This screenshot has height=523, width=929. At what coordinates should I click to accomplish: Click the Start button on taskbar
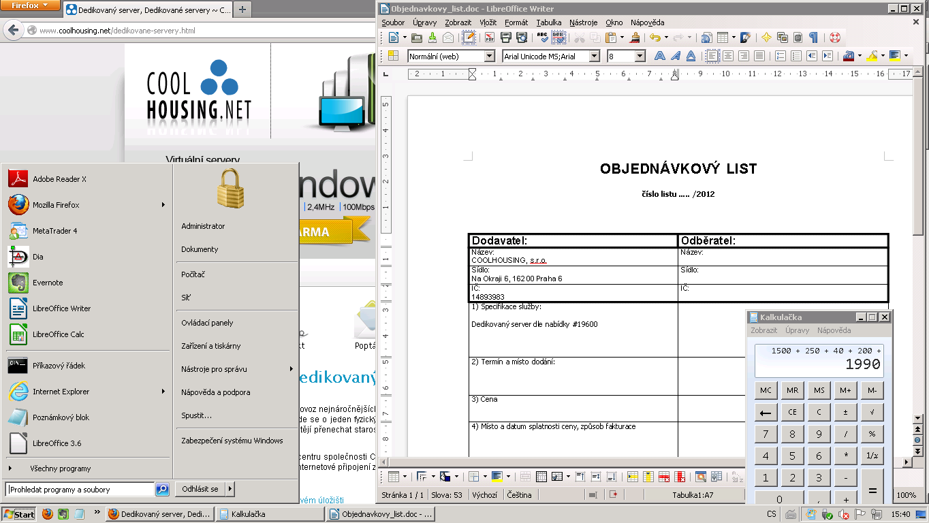tap(19, 514)
